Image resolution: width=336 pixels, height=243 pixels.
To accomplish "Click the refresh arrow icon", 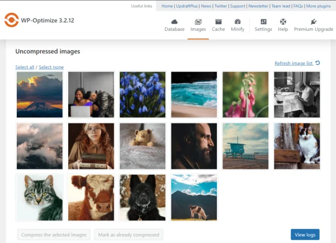I will pos(318,64).
